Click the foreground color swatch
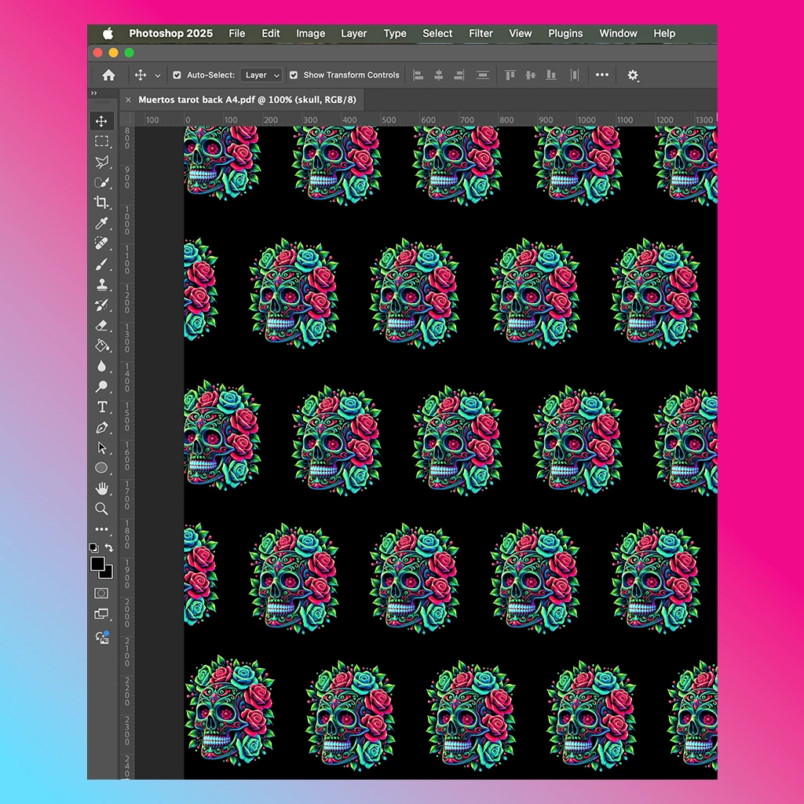This screenshot has width=804, height=804. (x=97, y=563)
